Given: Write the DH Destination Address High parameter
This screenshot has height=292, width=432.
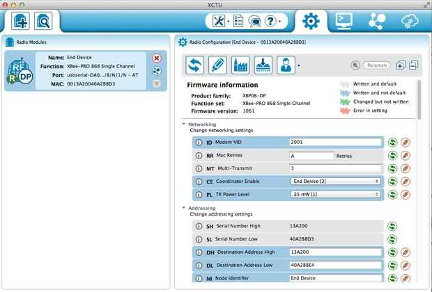Looking at the screenshot, I should click(x=406, y=252).
